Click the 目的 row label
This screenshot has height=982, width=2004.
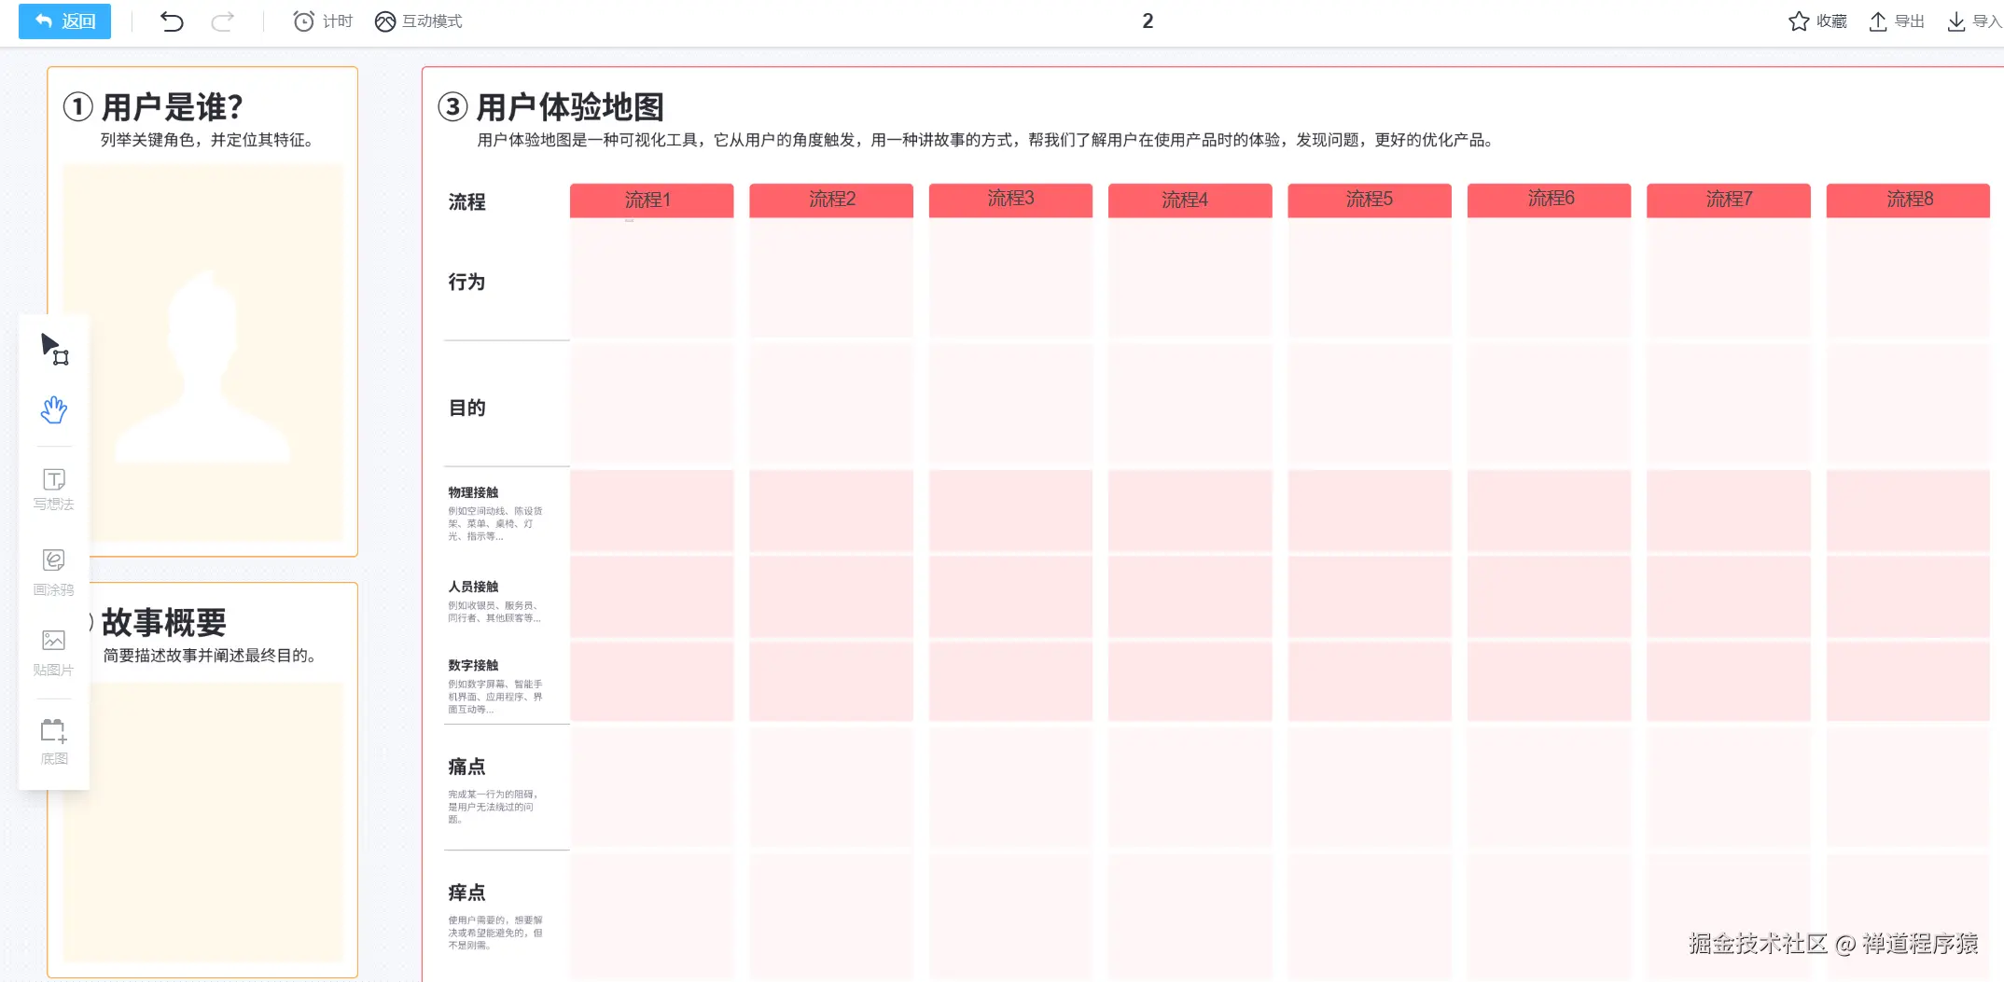pos(466,408)
